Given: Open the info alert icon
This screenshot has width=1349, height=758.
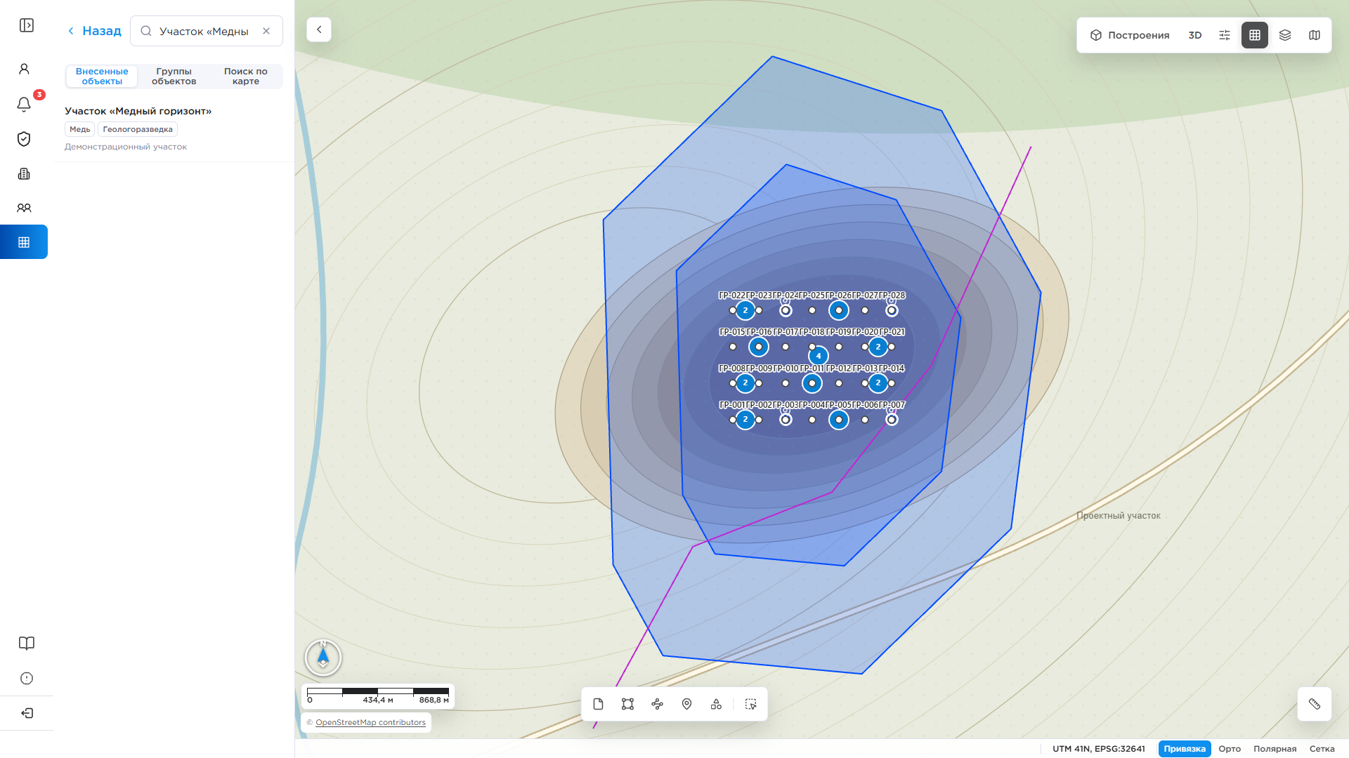Looking at the screenshot, I should click(27, 678).
